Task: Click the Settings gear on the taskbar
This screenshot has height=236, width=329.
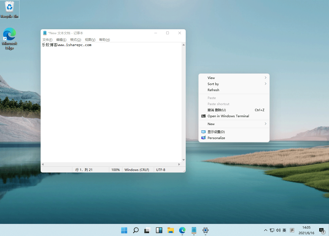Action: click(x=206, y=230)
